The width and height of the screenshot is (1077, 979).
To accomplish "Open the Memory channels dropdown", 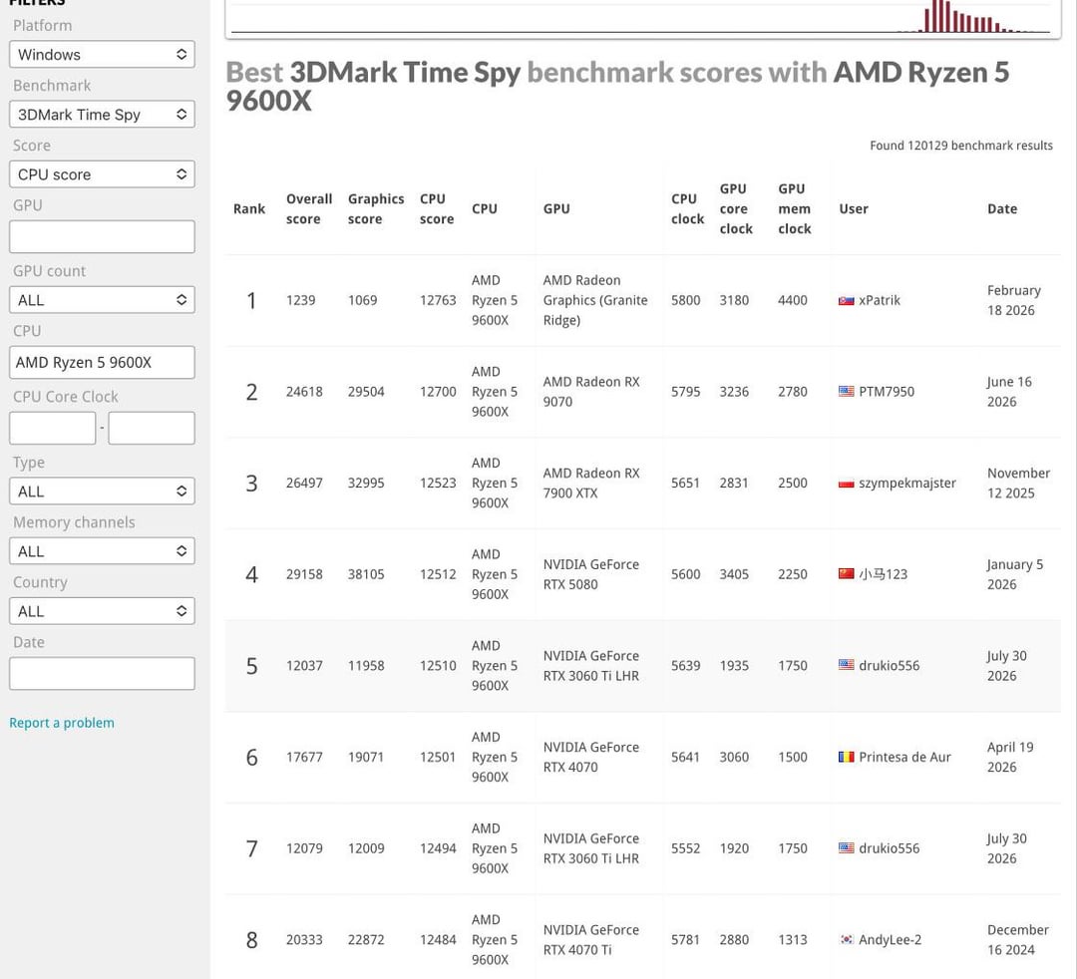I will (x=102, y=551).
